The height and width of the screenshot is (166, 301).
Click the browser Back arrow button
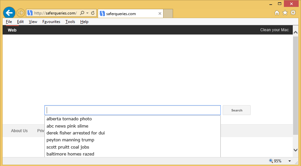(x=9, y=13)
